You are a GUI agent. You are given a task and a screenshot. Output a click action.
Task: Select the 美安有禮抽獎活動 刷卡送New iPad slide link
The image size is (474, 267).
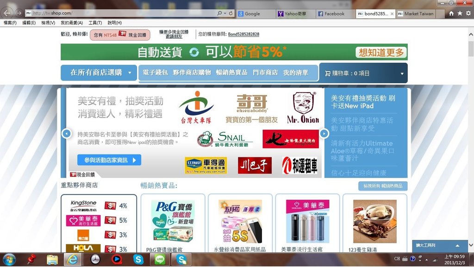[x=363, y=102]
